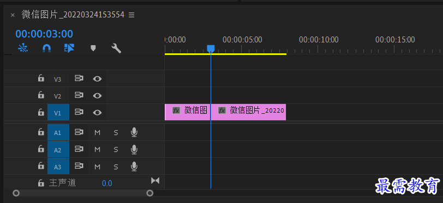Enable voice-over record on A3
Viewport: 443px width, 203px height.
tap(134, 167)
